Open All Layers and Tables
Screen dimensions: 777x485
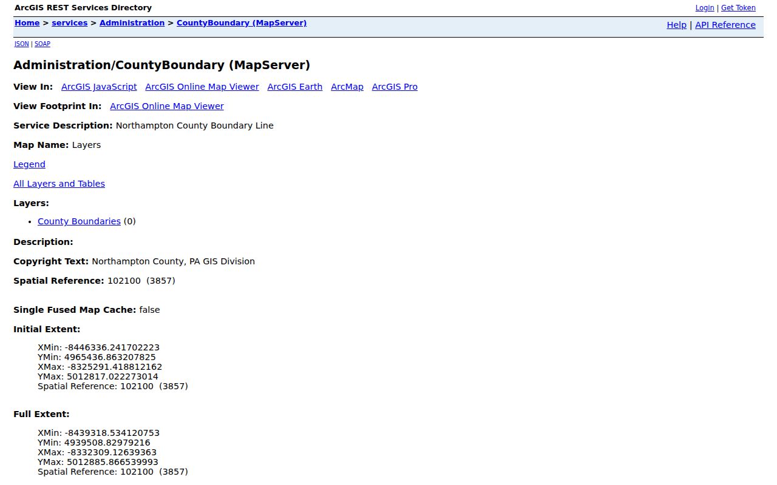tap(59, 184)
